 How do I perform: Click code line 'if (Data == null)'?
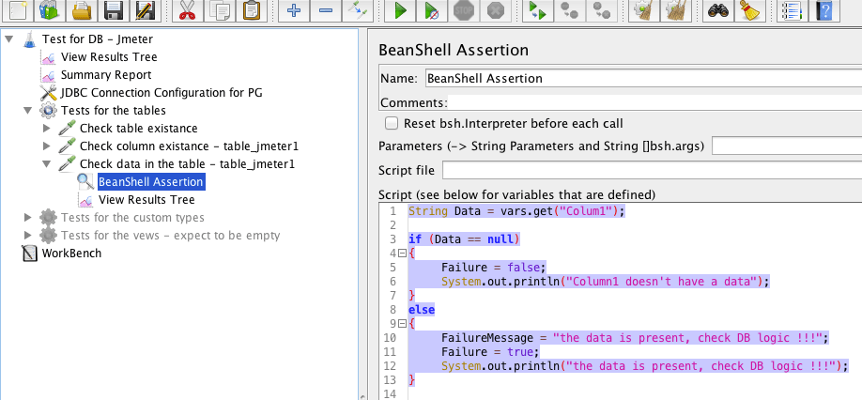tap(464, 239)
